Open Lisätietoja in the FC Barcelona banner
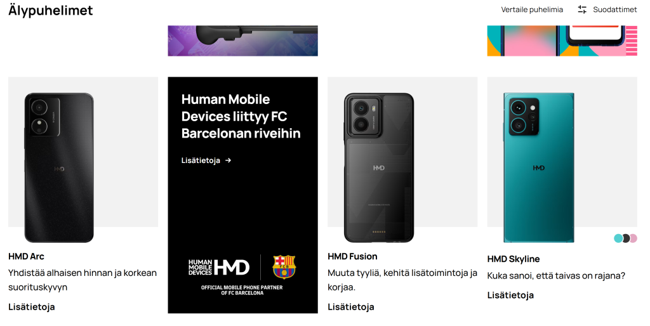This screenshot has width=650, height=326. click(x=201, y=160)
